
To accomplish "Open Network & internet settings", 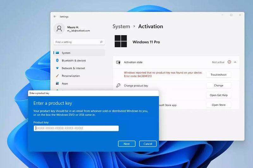I will [79, 68].
